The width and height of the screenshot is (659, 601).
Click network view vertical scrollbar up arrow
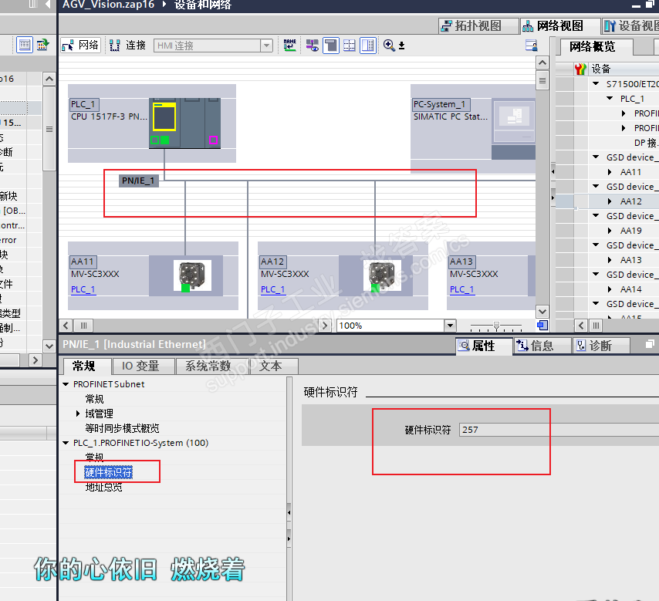[x=542, y=63]
